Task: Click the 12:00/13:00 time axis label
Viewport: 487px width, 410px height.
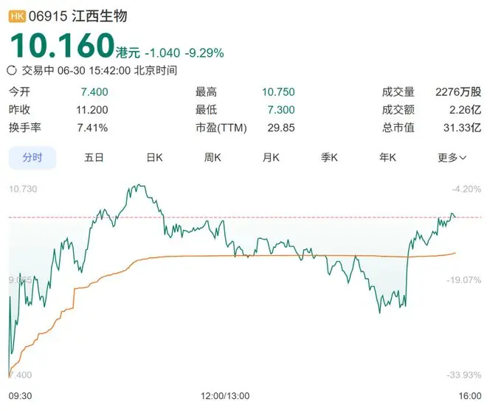Action: point(225,396)
